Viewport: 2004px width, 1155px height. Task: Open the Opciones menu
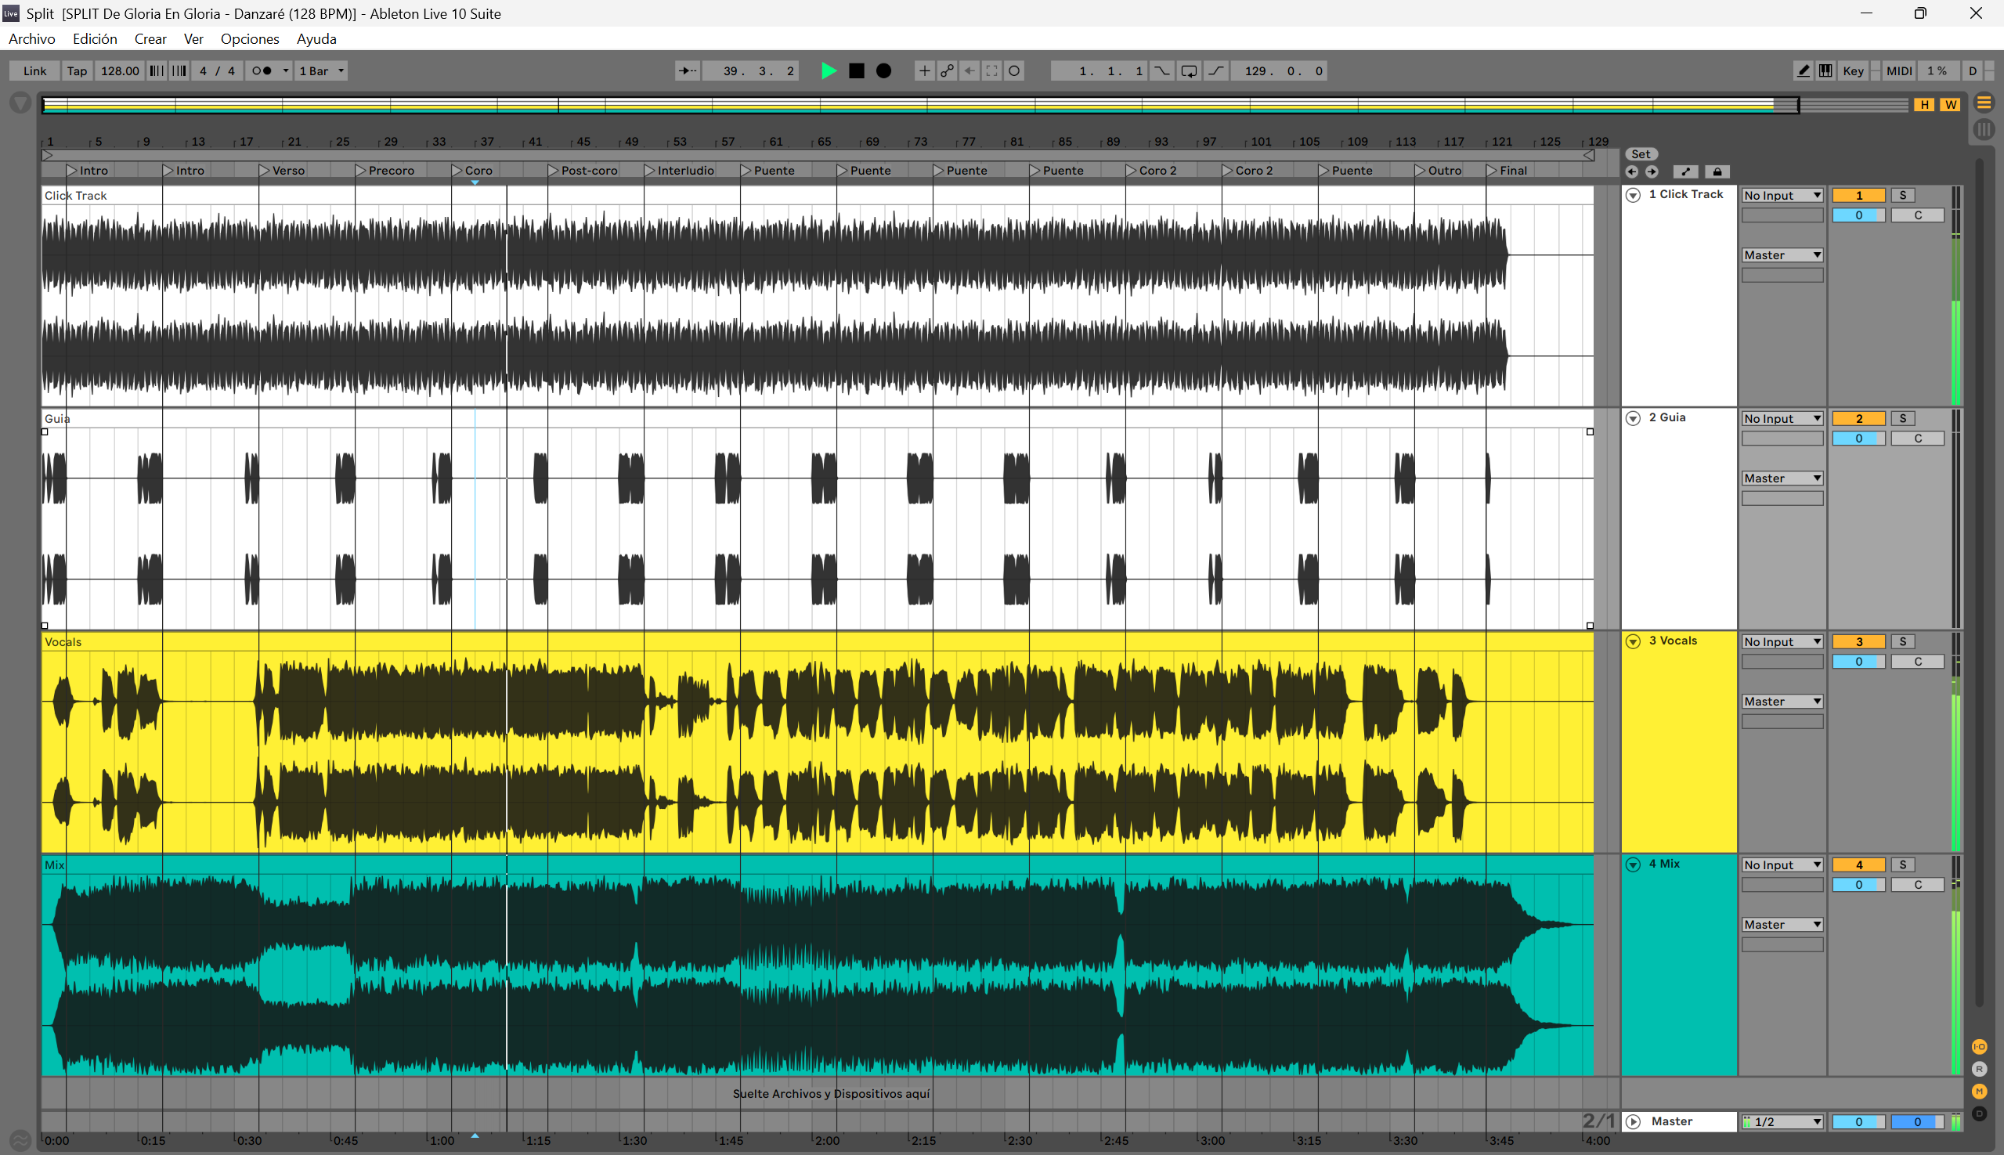(249, 39)
